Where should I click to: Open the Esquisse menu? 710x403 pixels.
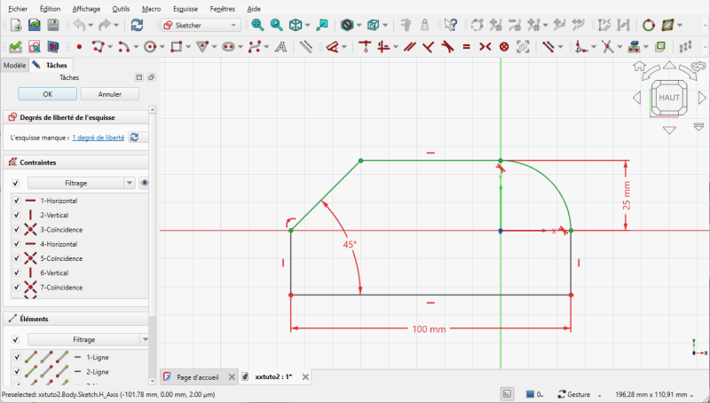pyautogui.click(x=185, y=9)
